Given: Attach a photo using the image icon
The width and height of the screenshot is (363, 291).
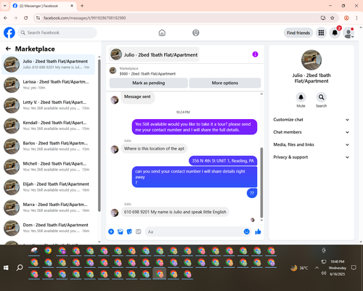Looking at the screenshot, I should [121, 231].
